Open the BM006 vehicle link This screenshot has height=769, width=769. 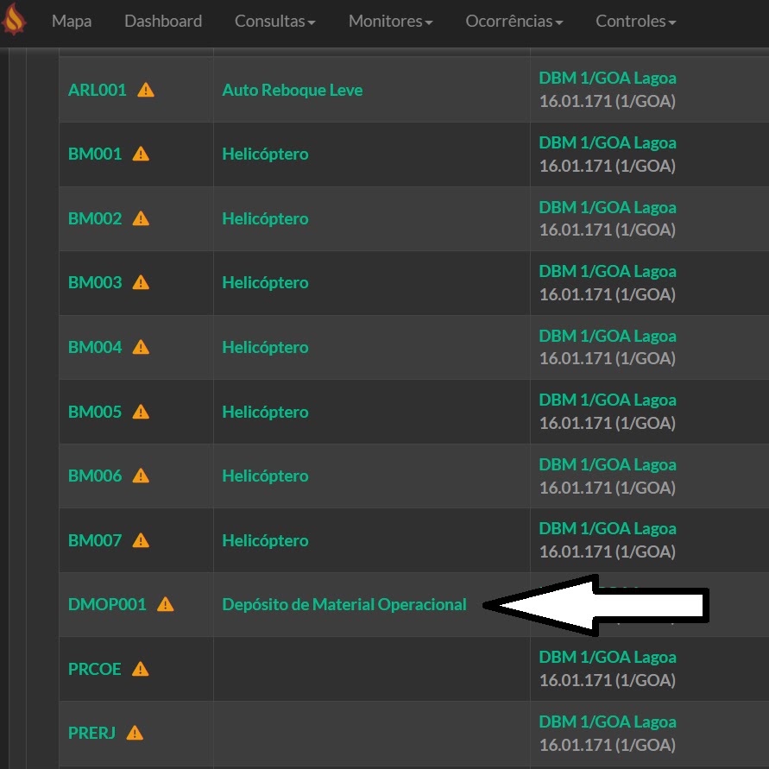(95, 476)
